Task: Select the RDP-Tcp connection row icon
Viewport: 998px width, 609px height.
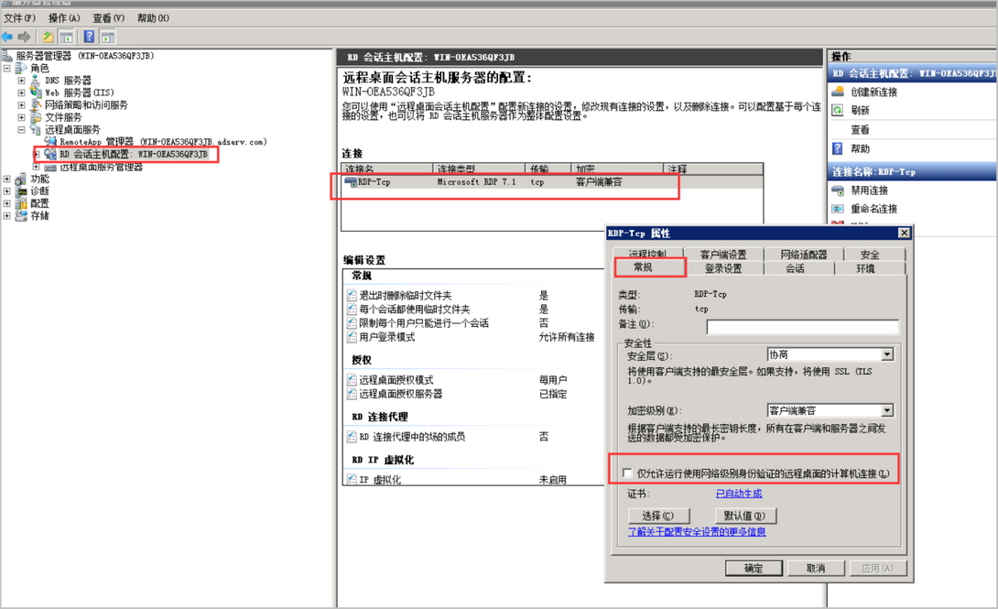Action: 350,182
